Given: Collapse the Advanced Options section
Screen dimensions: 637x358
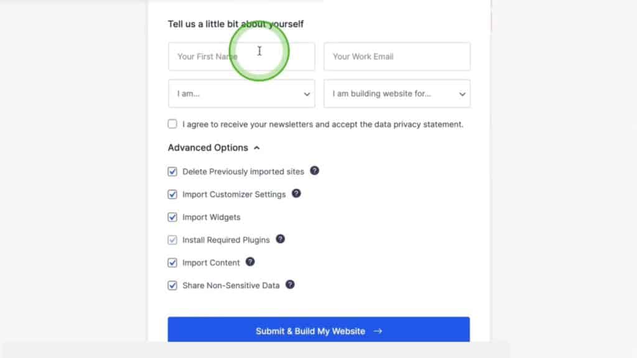Looking at the screenshot, I should coord(256,148).
